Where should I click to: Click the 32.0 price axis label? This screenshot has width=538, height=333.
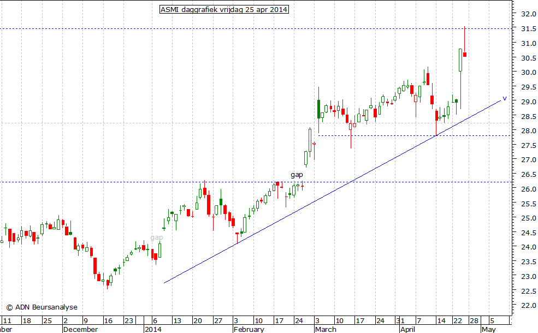[x=528, y=14]
